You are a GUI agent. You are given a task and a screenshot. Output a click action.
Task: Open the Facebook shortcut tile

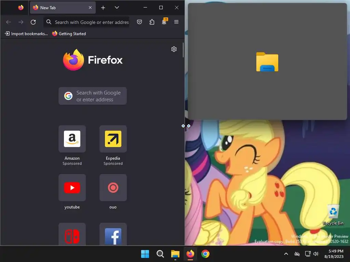tap(113, 234)
